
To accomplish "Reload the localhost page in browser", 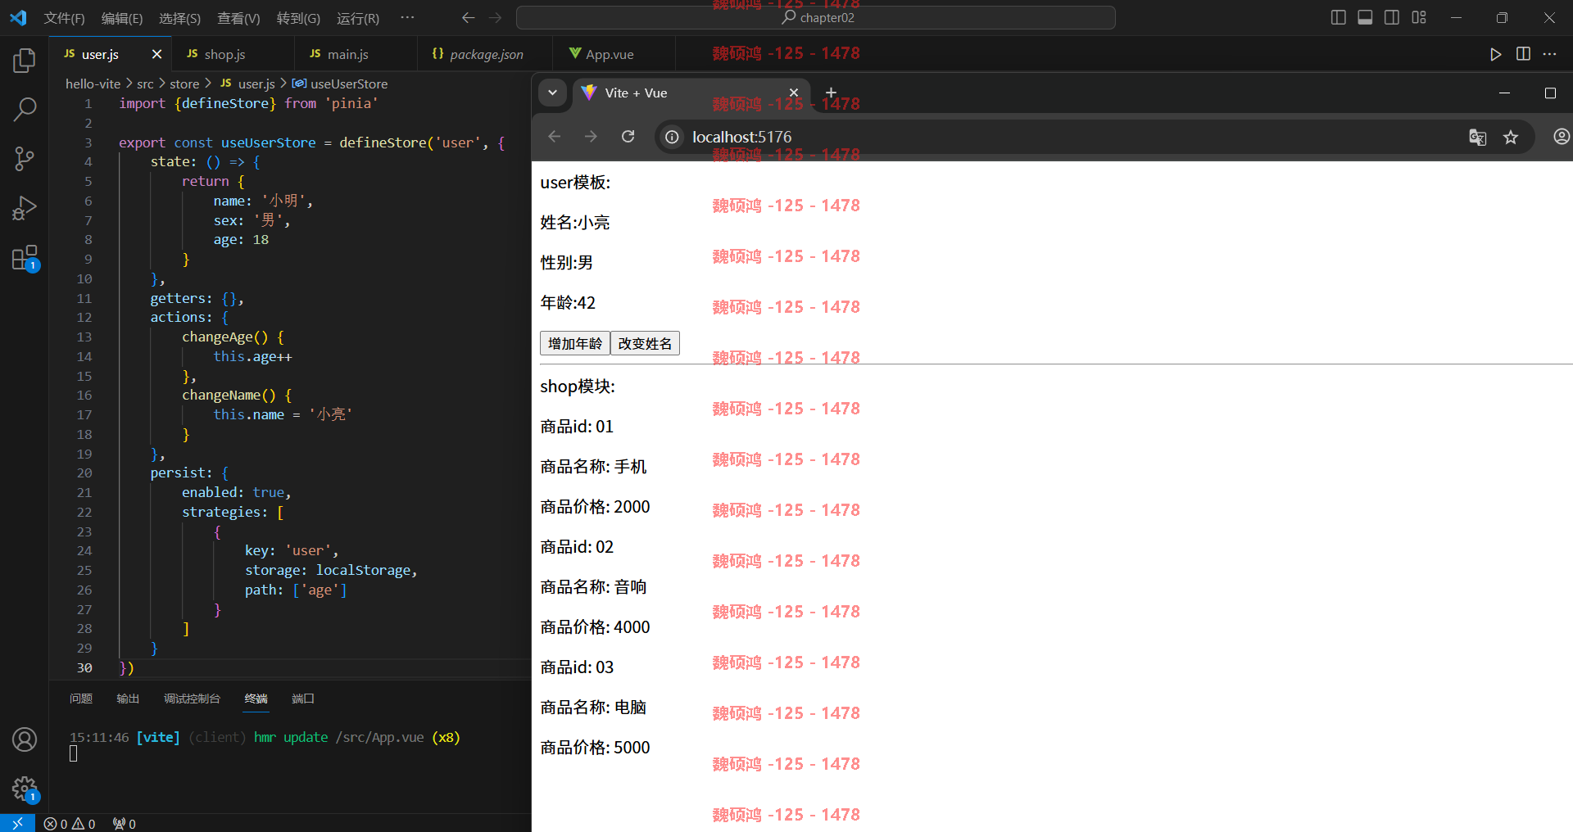I will [x=628, y=137].
